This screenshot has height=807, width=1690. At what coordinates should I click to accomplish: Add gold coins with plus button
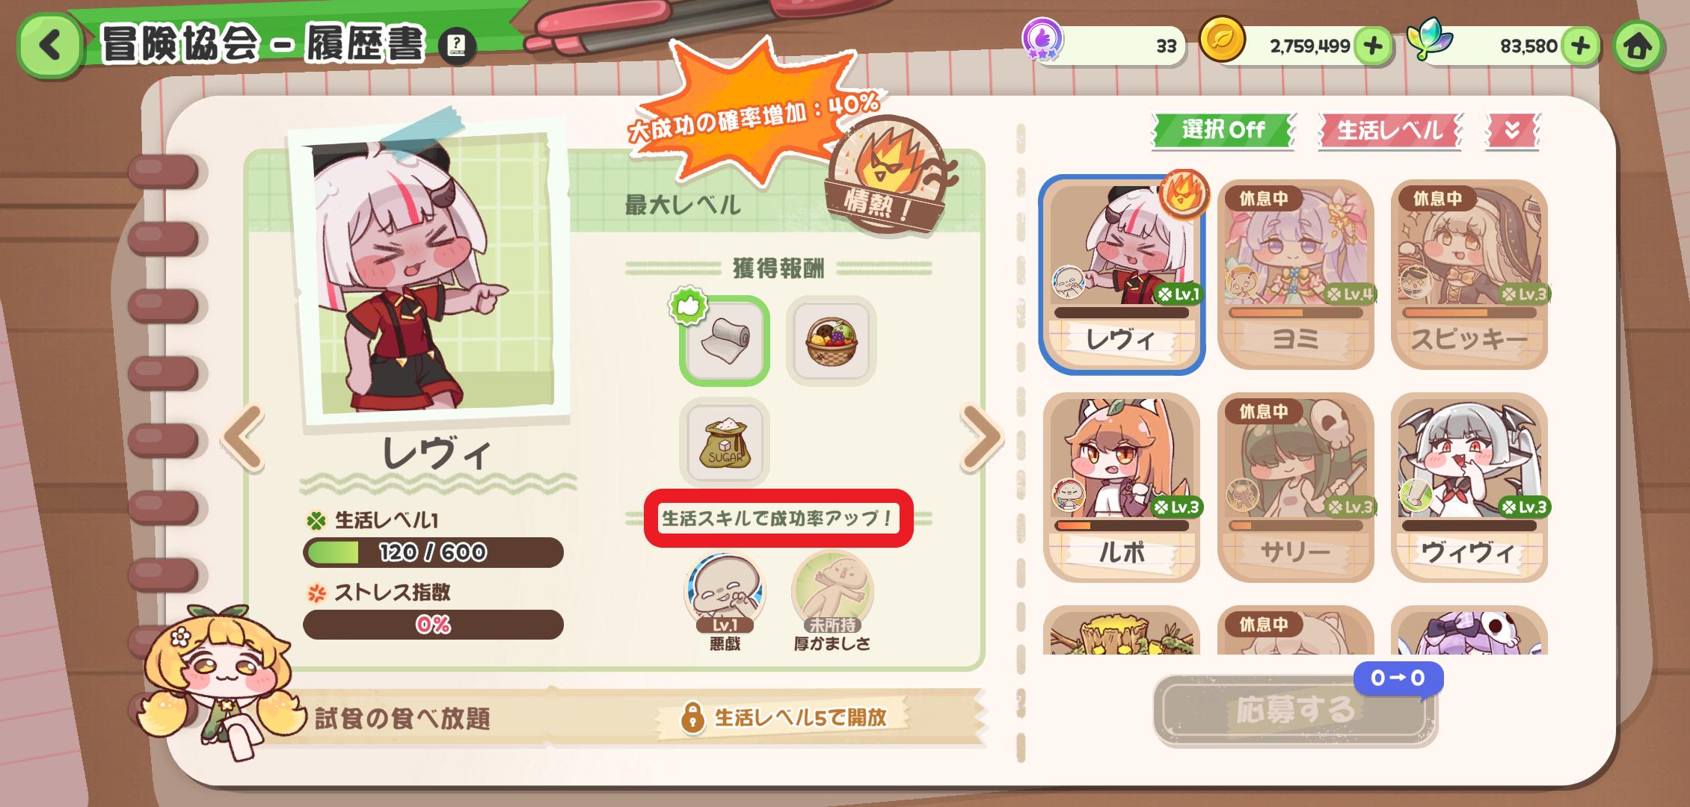1373,46
